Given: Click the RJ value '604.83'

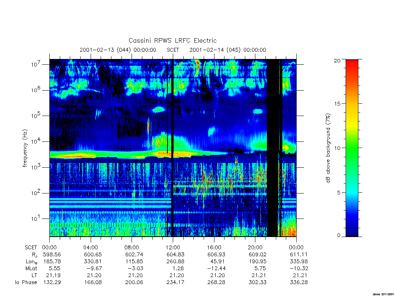Looking at the screenshot, I should [x=176, y=254].
